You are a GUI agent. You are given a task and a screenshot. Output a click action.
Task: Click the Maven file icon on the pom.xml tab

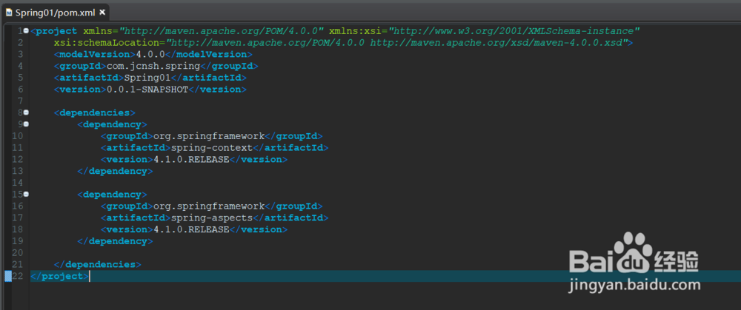pyautogui.click(x=8, y=13)
